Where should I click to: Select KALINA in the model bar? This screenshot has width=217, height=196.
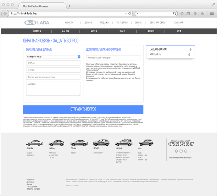pyautogui.click(x=66, y=31)
